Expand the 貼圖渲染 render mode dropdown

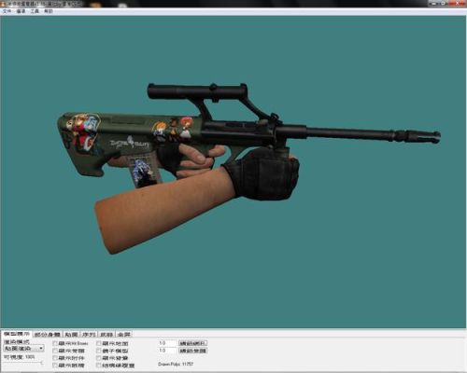point(24,349)
